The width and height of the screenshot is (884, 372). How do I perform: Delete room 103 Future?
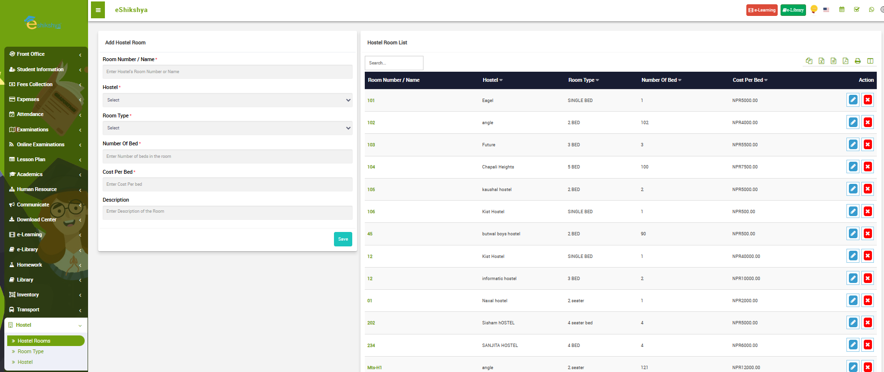coord(868,144)
